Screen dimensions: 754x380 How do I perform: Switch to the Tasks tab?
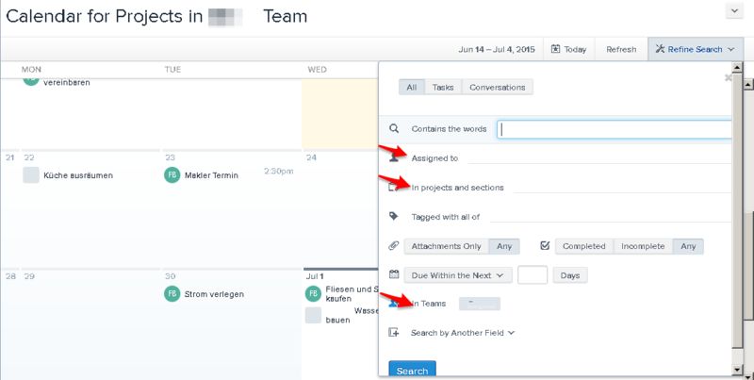443,87
